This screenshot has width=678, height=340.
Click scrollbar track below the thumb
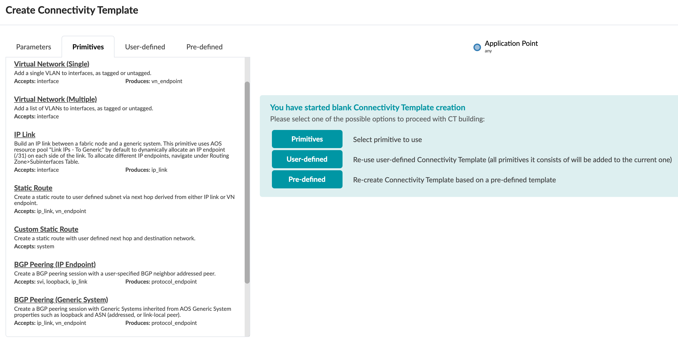[x=247, y=310]
